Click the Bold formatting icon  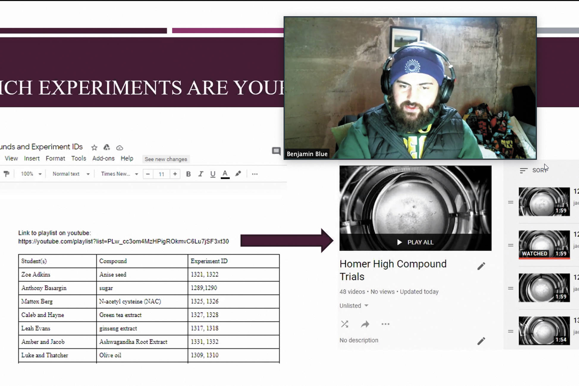click(188, 174)
